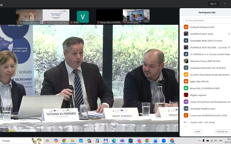This screenshot has height=144, width=231.
Task: Open Google Chrome from the taskbar
Action: point(64,141)
